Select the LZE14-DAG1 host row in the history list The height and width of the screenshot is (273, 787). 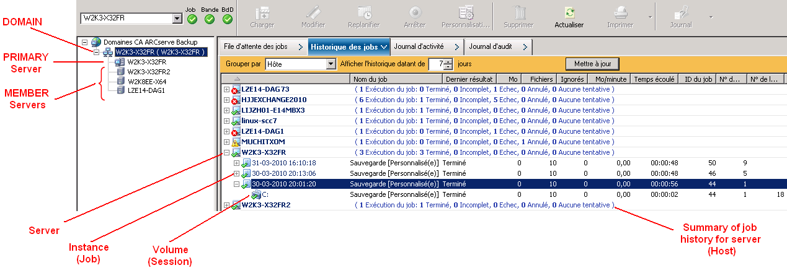(502, 132)
